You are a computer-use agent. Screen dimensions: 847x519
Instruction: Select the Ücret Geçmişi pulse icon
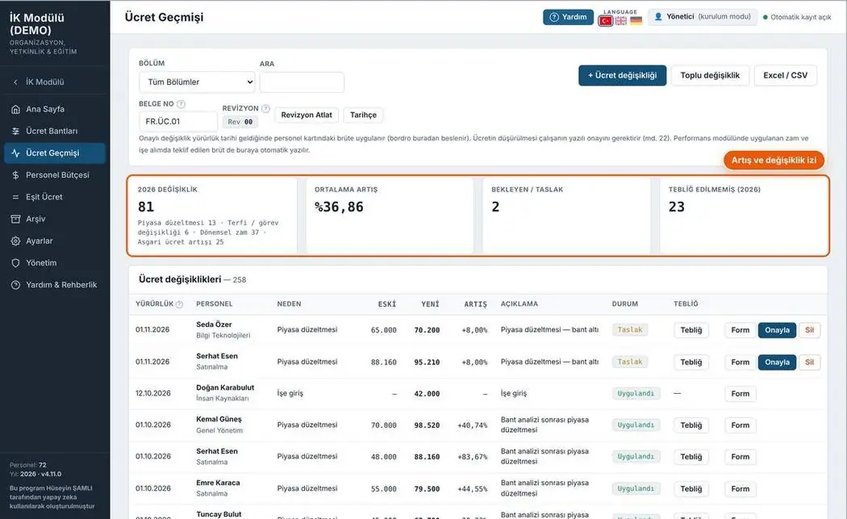pos(15,153)
